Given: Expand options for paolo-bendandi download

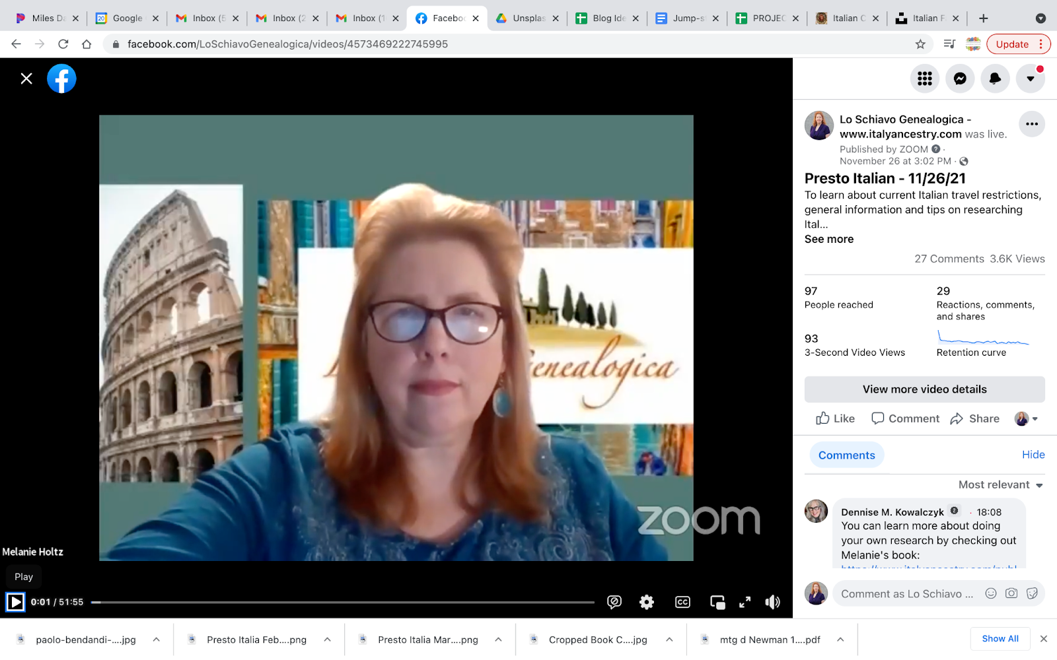Looking at the screenshot, I should pos(157,640).
